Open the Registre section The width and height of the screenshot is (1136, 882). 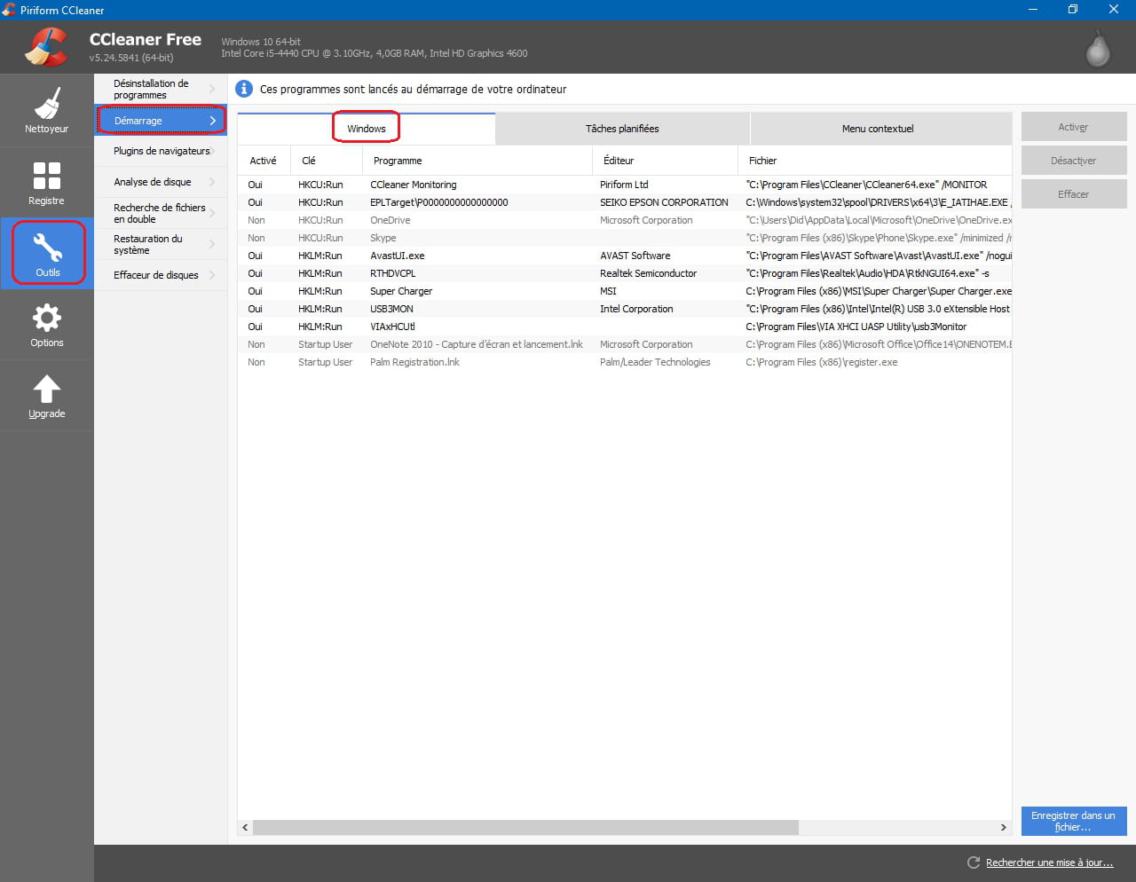(x=46, y=182)
